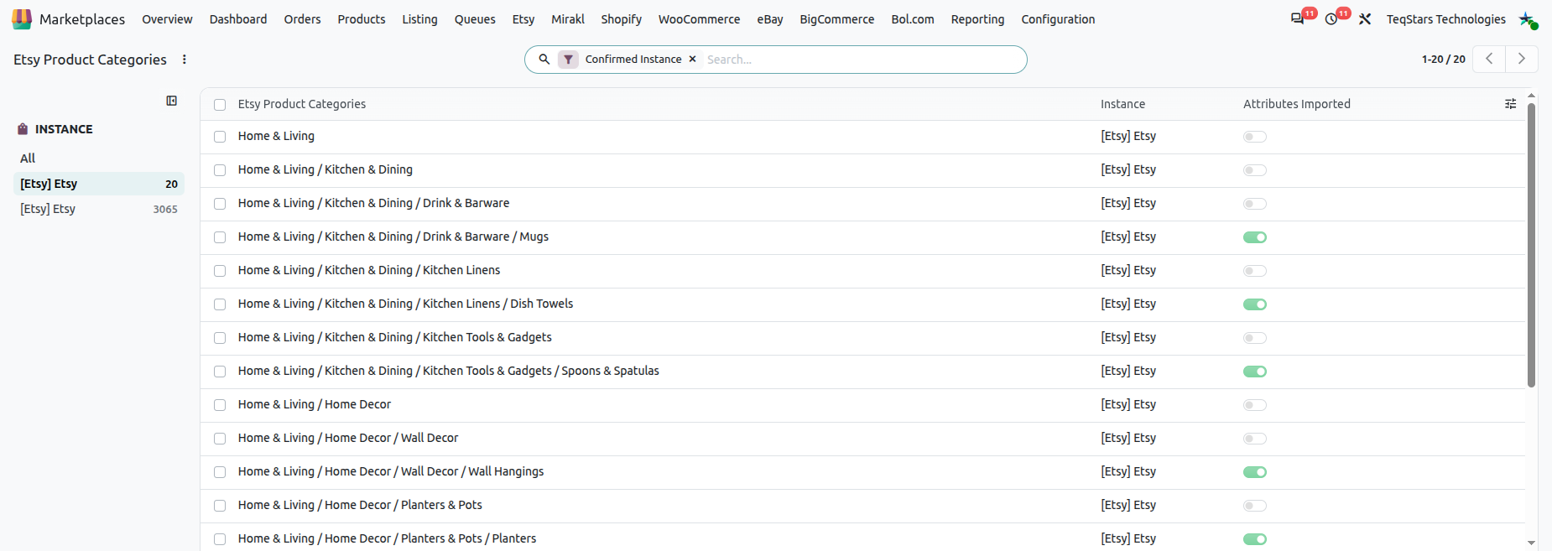
Task: Toggle Attributes Imported for Mugs row
Action: (1255, 237)
